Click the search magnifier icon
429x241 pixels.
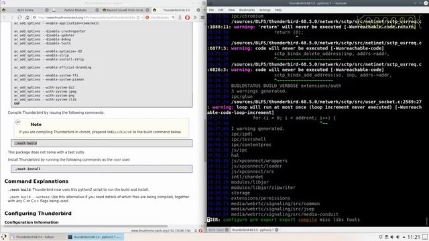point(173,17)
